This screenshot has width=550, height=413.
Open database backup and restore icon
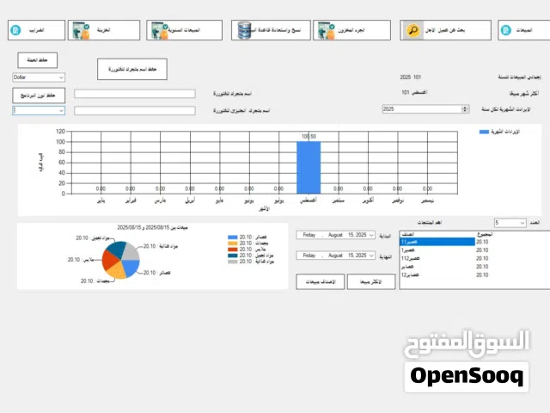point(246,30)
